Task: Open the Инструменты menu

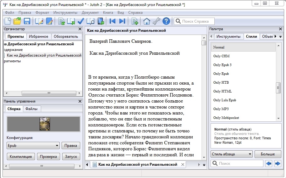Action: pyautogui.click(x=65, y=13)
